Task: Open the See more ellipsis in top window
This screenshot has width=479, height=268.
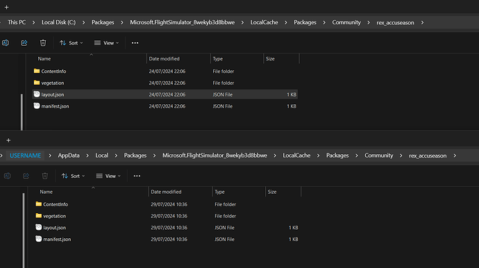Action: coord(135,43)
